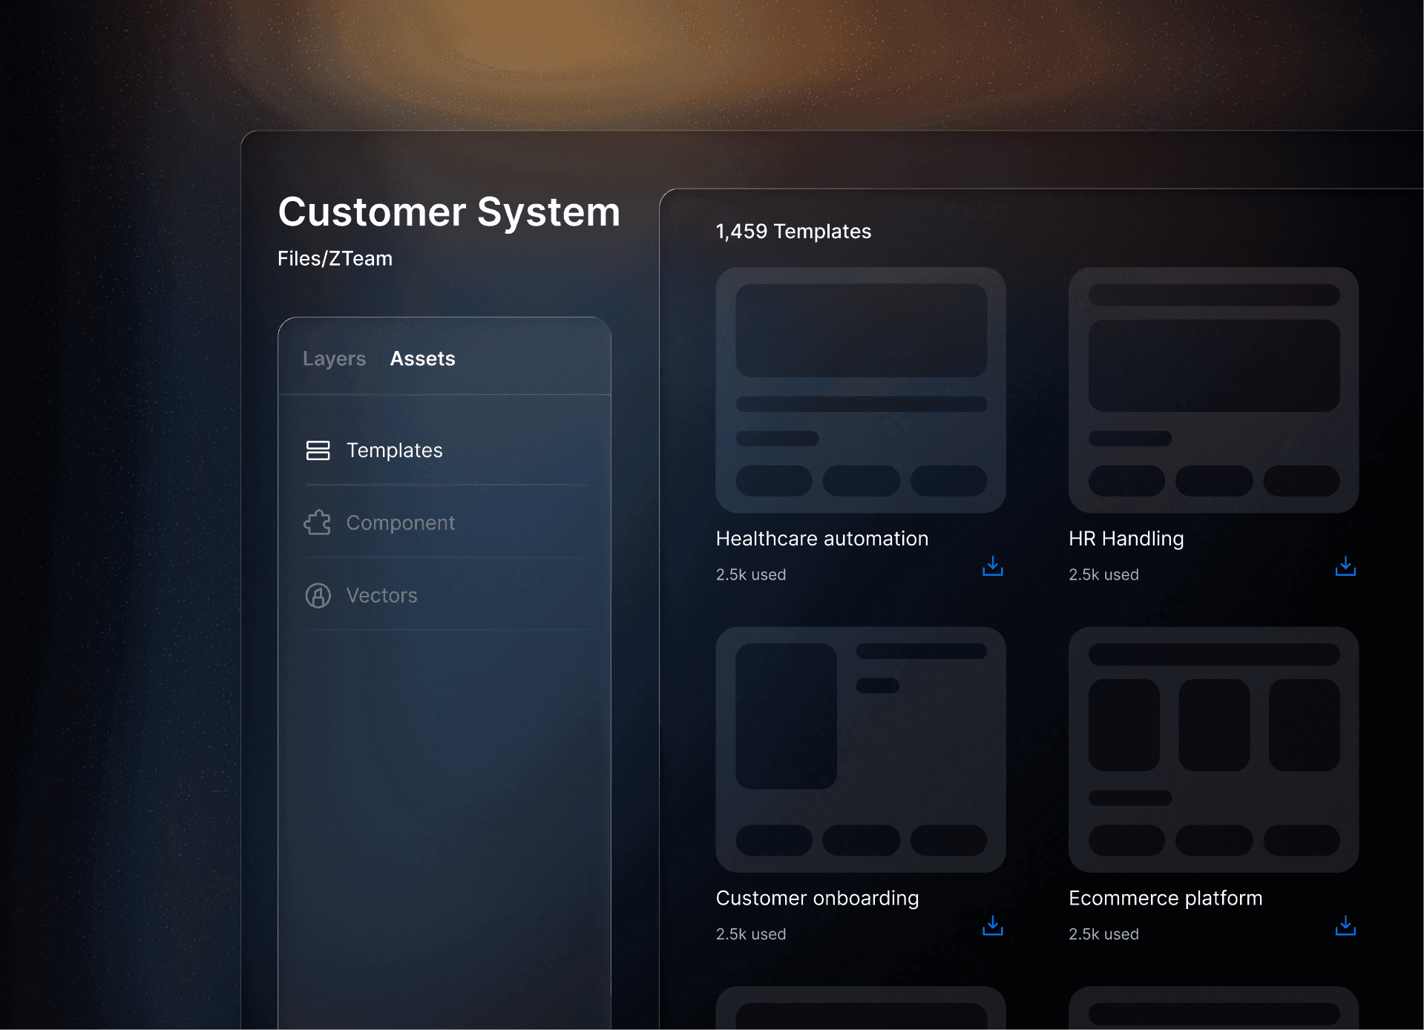
Task: Click the Files/ZTeam breadcrumb path
Action: click(335, 258)
